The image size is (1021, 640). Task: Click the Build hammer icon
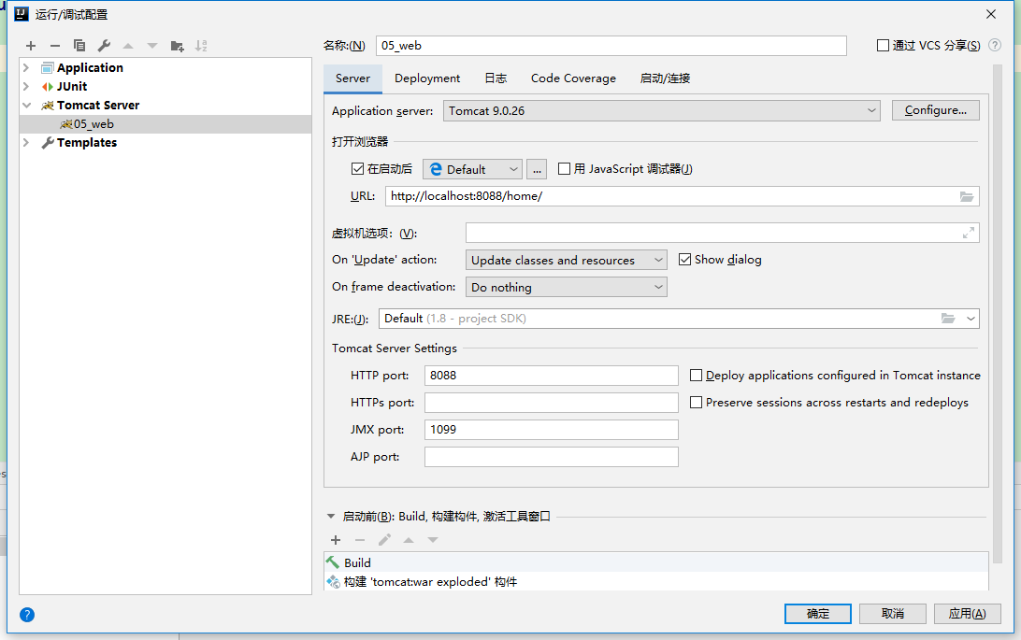pyautogui.click(x=333, y=562)
